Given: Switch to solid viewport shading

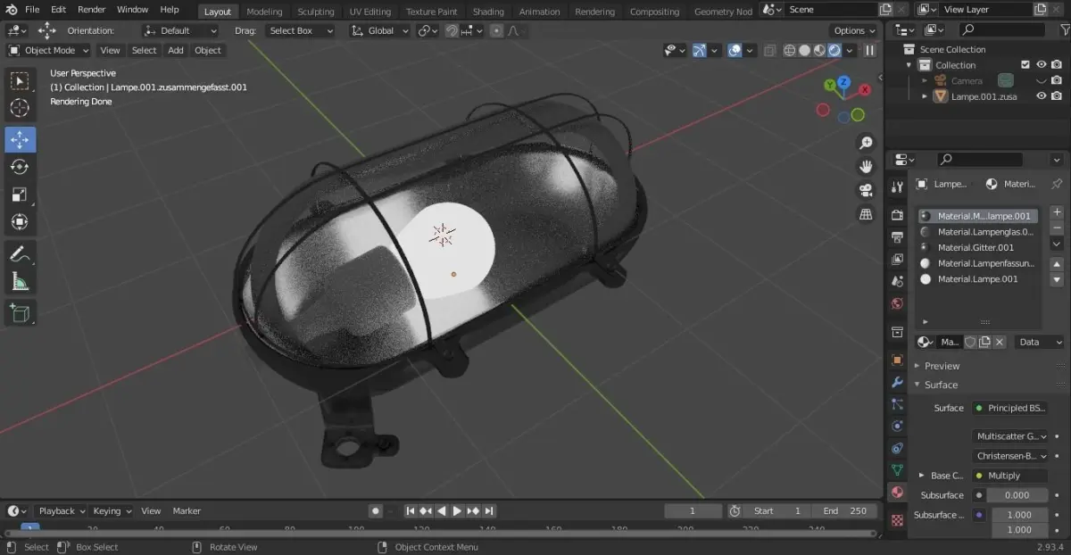Looking at the screenshot, I should 805,51.
